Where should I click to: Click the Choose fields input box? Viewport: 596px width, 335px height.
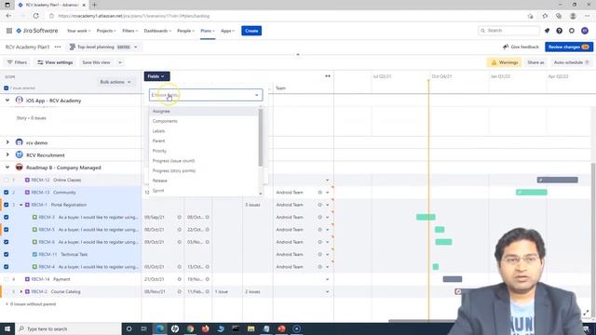click(206, 95)
